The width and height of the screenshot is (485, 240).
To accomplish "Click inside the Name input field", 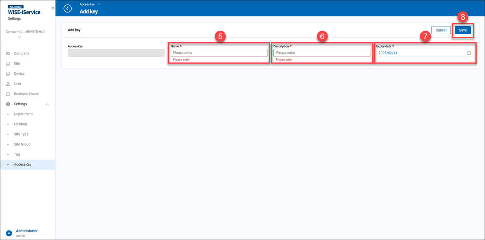I will pos(218,53).
